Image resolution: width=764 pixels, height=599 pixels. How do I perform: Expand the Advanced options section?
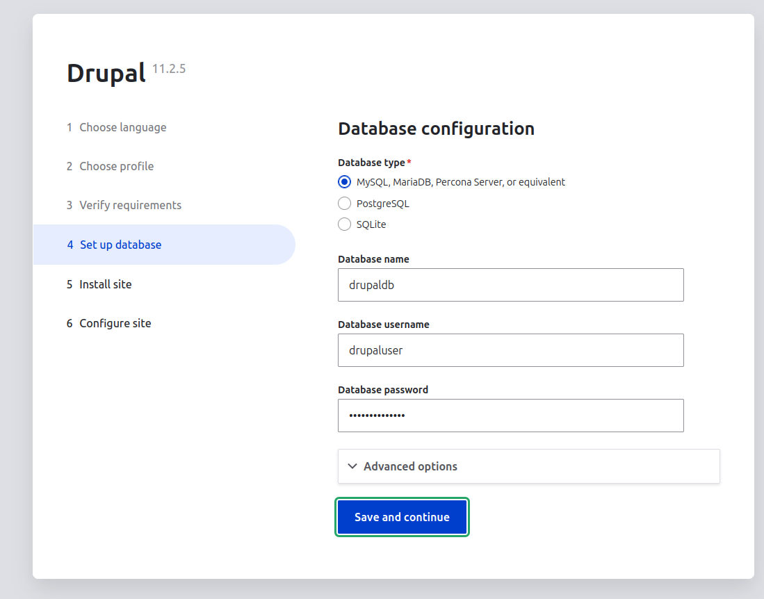tap(410, 466)
